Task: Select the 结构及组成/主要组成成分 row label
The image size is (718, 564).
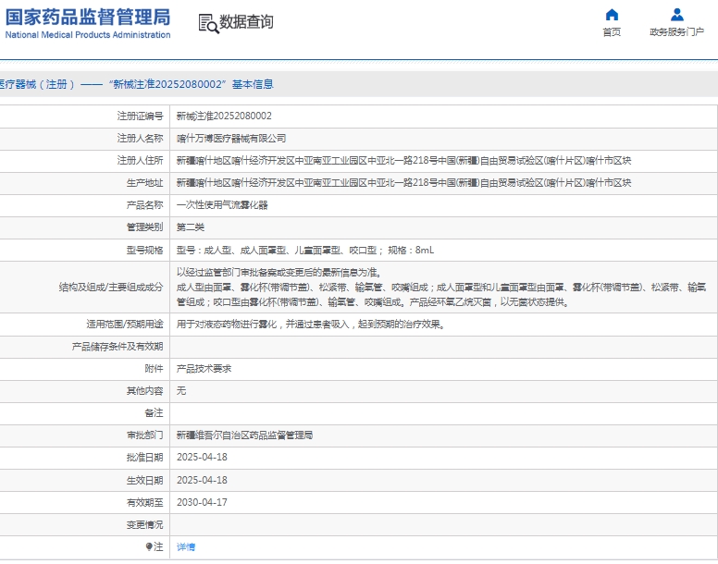Action: pyautogui.click(x=111, y=288)
